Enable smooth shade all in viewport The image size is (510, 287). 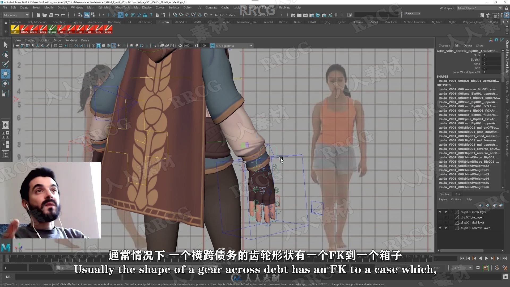99,46
